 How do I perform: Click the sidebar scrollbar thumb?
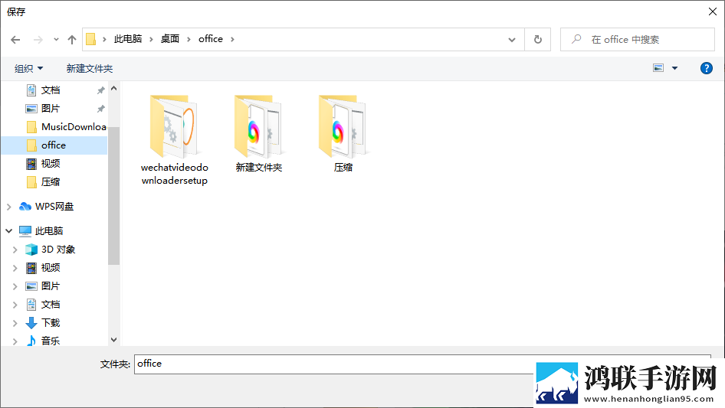click(113, 195)
